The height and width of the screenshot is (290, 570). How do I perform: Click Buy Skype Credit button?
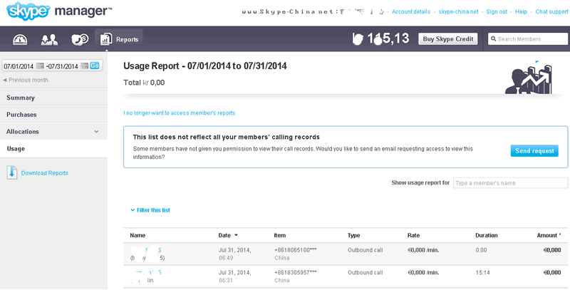click(x=448, y=39)
